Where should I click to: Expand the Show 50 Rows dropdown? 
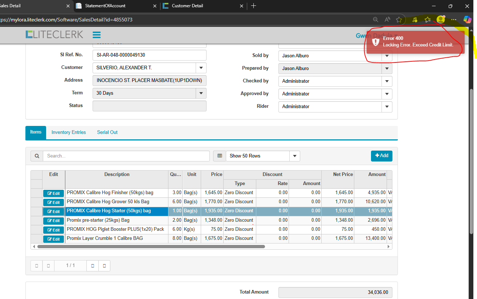point(294,156)
